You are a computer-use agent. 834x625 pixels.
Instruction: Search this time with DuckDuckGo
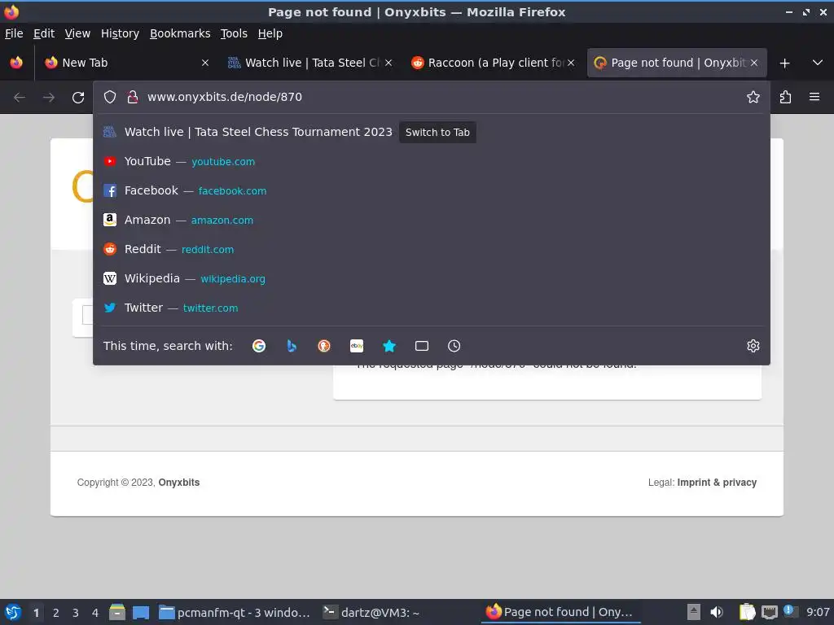click(324, 346)
